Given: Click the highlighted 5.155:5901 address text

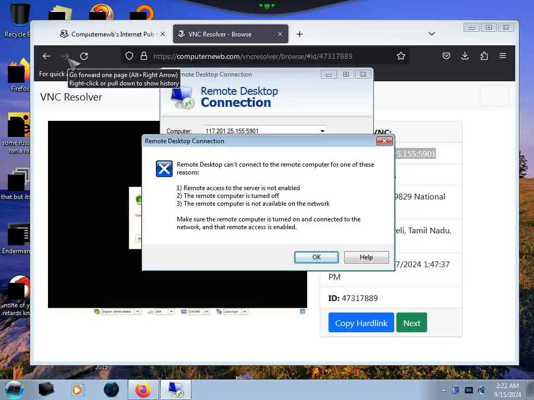Looking at the screenshot, I should pyautogui.click(x=415, y=154).
